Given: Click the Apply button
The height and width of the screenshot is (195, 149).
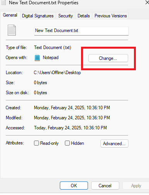Looking at the screenshot, I should (x=136, y=186).
